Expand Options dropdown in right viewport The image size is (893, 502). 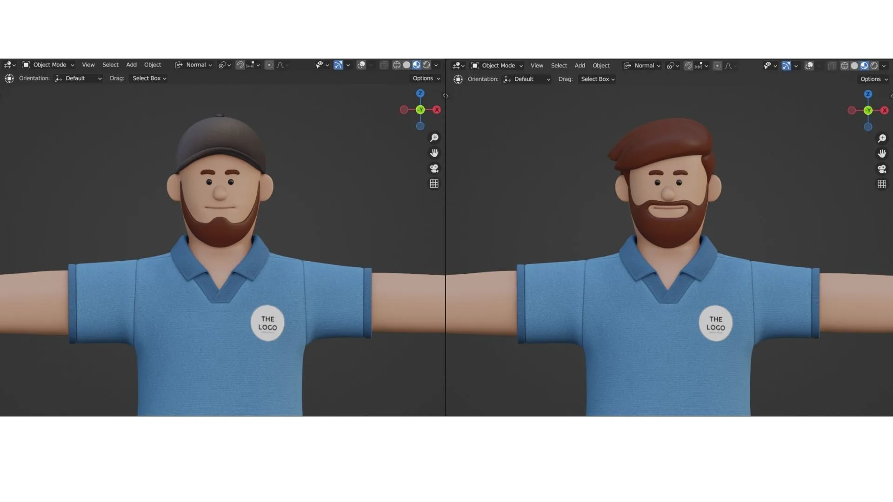click(x=874, y=79)
